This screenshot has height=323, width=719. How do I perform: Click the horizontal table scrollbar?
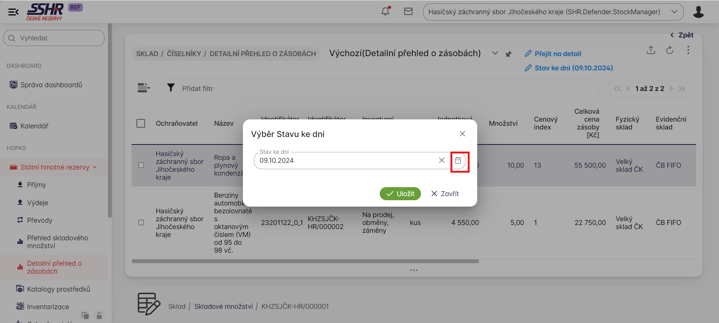[305, 261]
